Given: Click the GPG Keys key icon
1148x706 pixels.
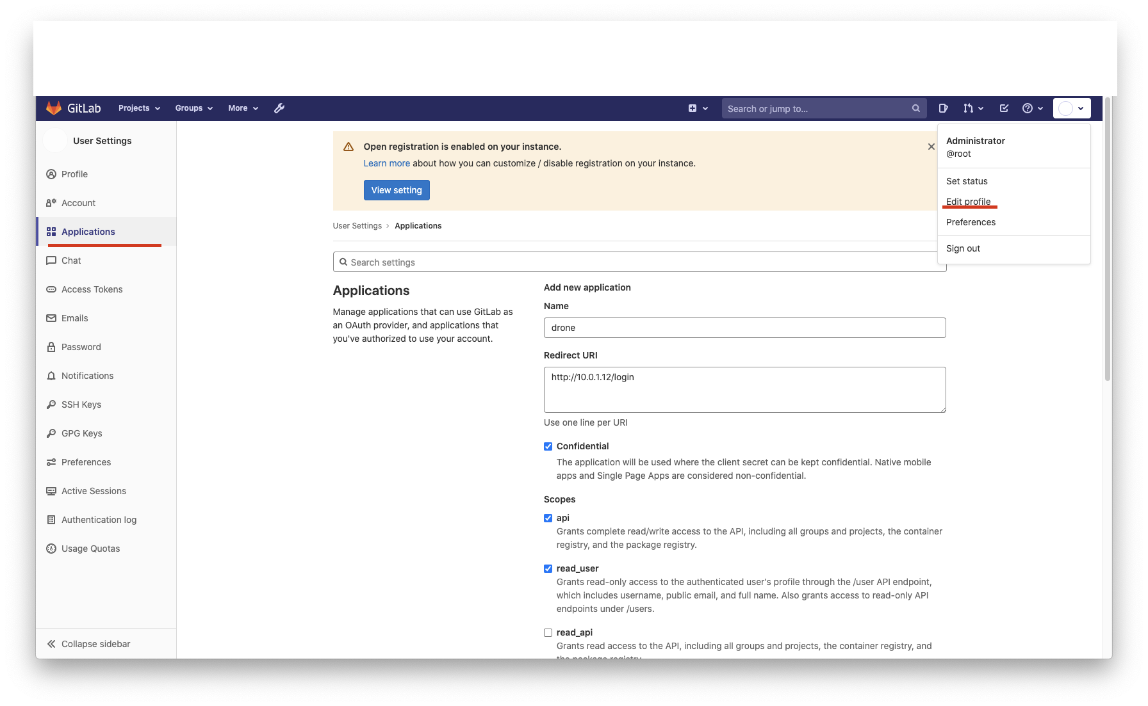Looking at the screenshot, I should 51,433.
